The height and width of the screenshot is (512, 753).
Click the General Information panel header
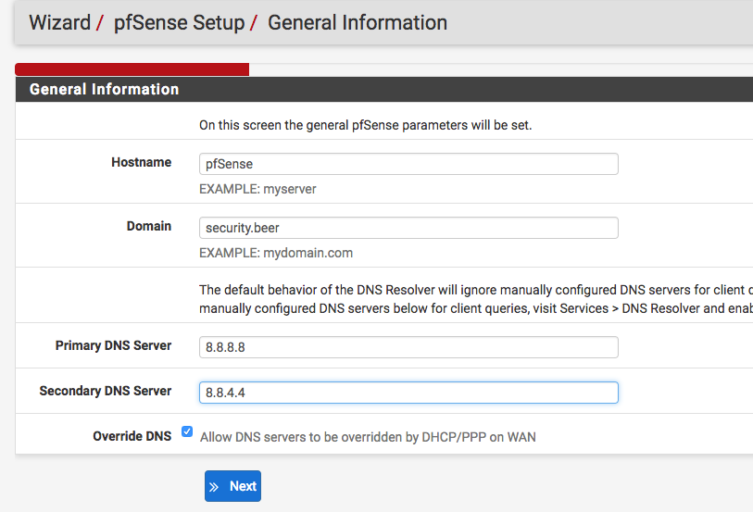coord(384,89)
